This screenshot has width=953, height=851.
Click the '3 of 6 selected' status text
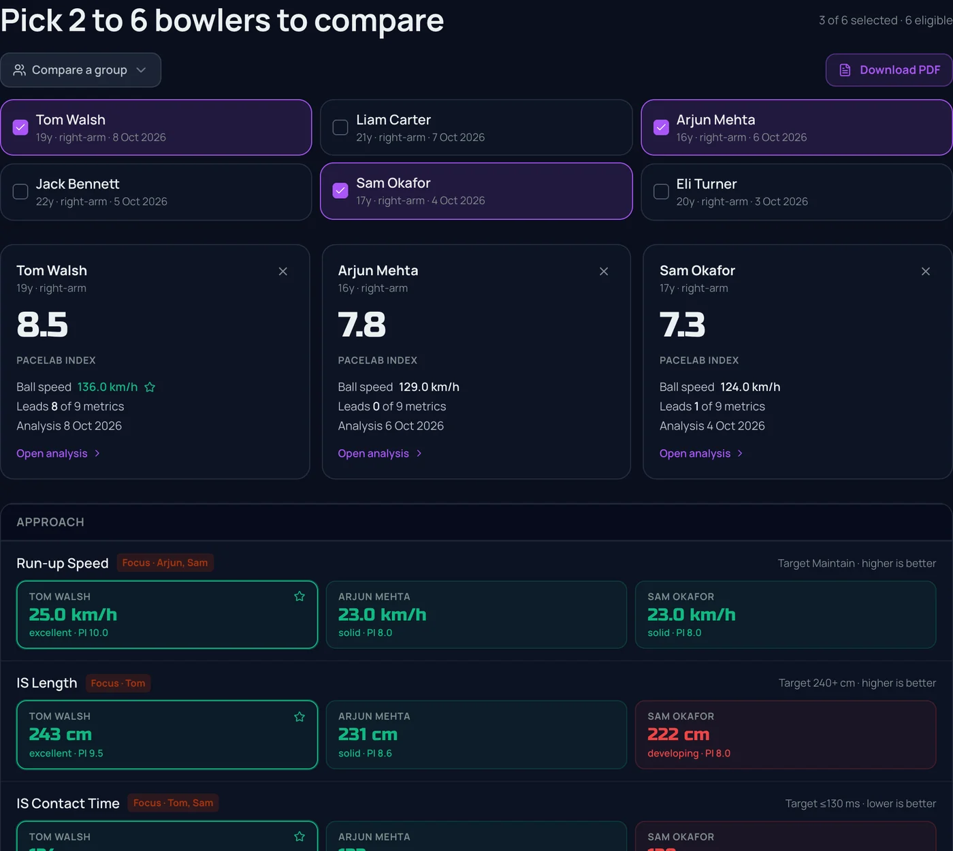(858, 20)
